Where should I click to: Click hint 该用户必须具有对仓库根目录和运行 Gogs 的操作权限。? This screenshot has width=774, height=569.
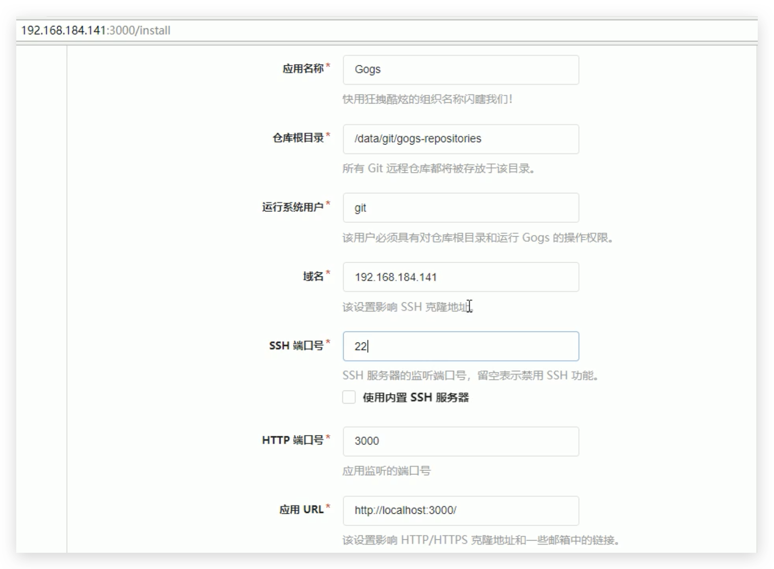click(478, 237)
